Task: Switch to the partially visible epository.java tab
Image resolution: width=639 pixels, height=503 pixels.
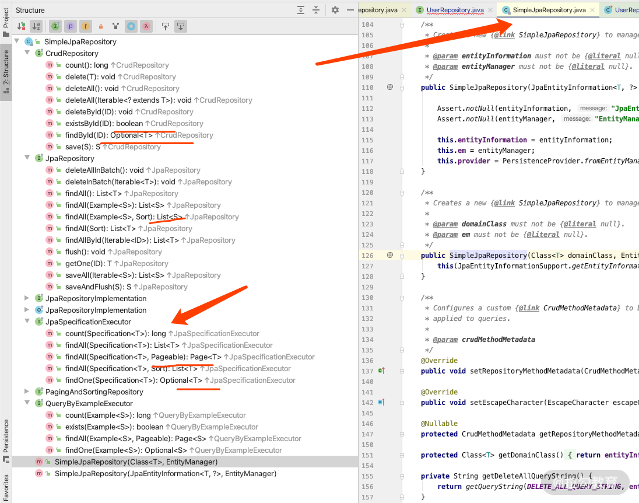Action: (378, 10)
